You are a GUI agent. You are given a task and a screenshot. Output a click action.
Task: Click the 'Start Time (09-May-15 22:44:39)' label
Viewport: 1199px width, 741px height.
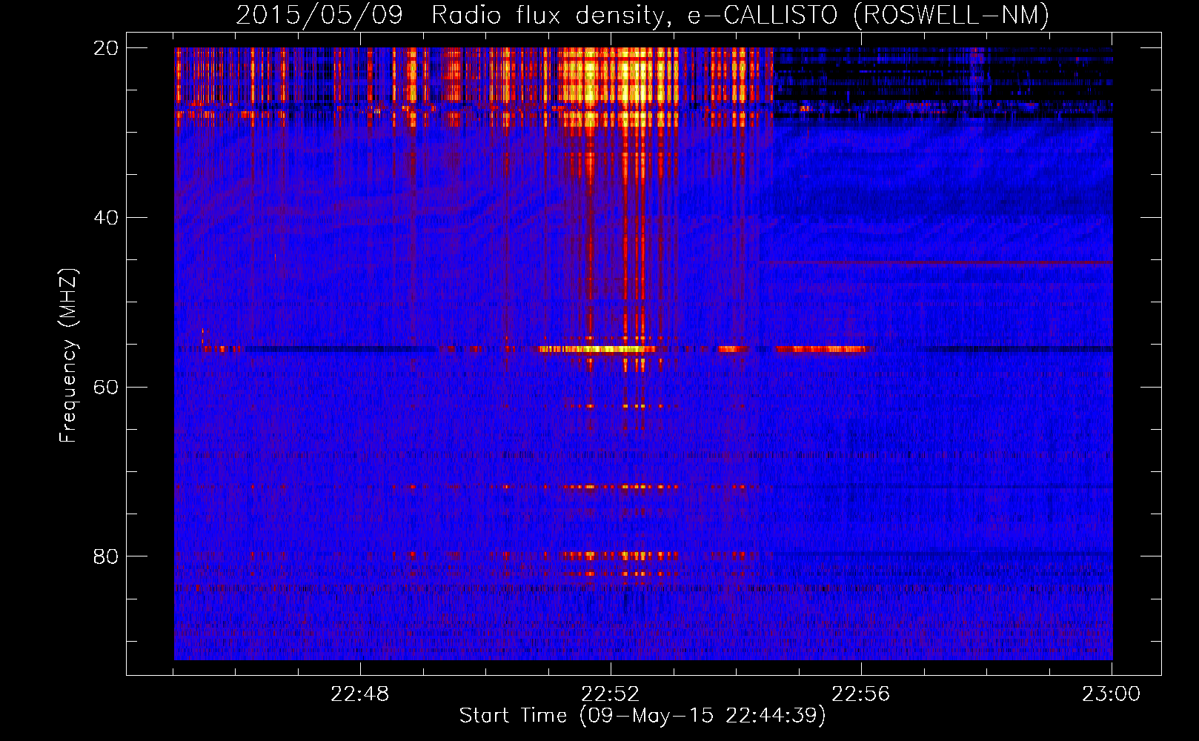642,716
